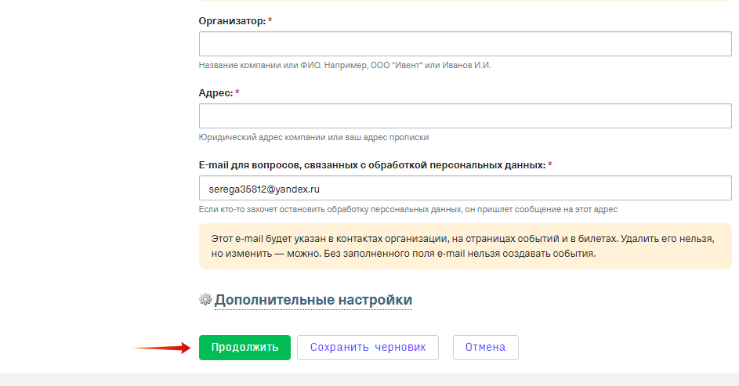The height and width of the screenshot is (386, 739).
Task: Click the gear icon beside Дополнительные настройки
Action: (x=205, y=299)
